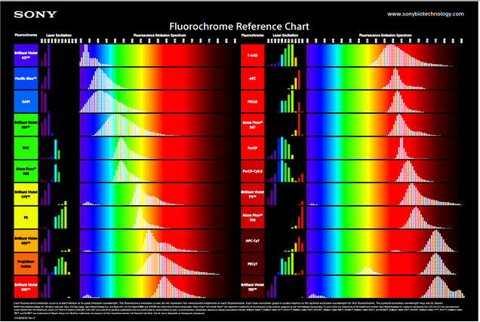Image resolution: width=480 pixels, height=322 pixels.
Task: Select the Alexa Fluor 488 label
Action: click(x=27, y=171)
